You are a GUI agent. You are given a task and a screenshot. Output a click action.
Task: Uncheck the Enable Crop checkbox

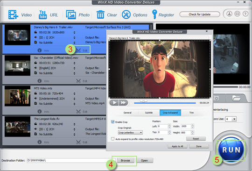pos(112,122)
